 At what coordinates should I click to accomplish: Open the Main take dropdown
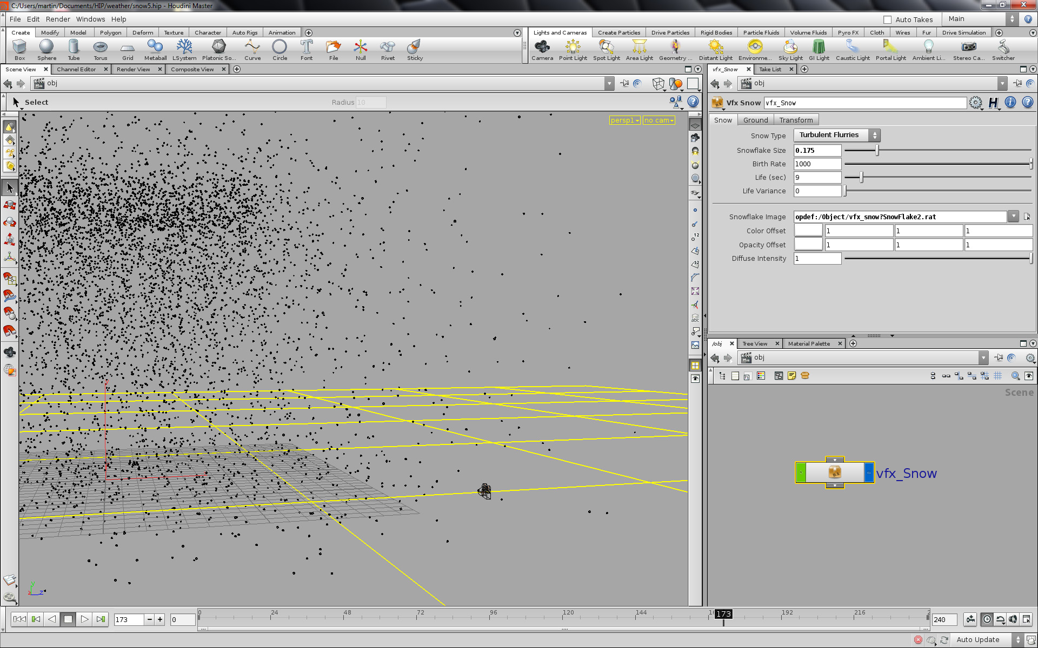point(981,19)
